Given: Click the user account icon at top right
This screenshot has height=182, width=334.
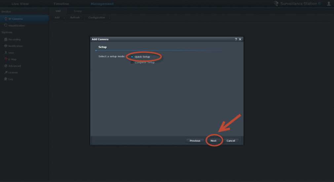Looking at the screenshot, I should [328, 4].
